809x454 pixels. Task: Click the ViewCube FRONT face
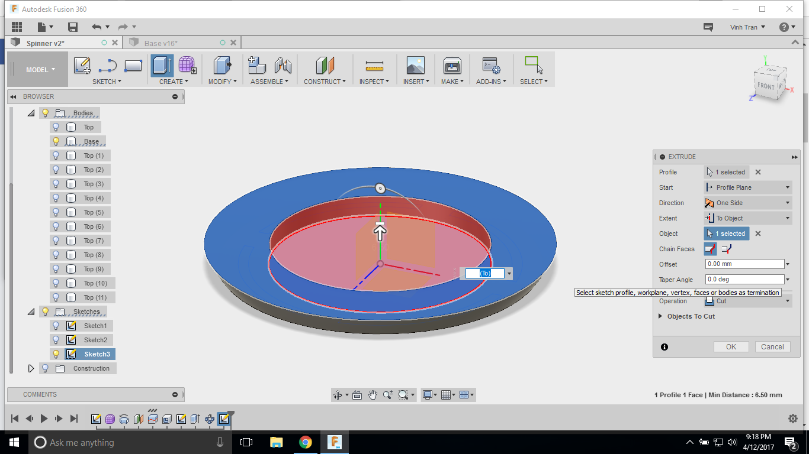766,86
